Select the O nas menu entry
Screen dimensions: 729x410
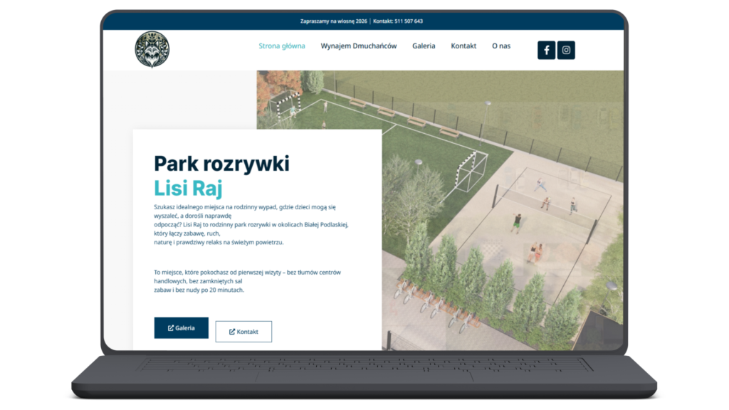pyautogui.click(x=501, y=46)
